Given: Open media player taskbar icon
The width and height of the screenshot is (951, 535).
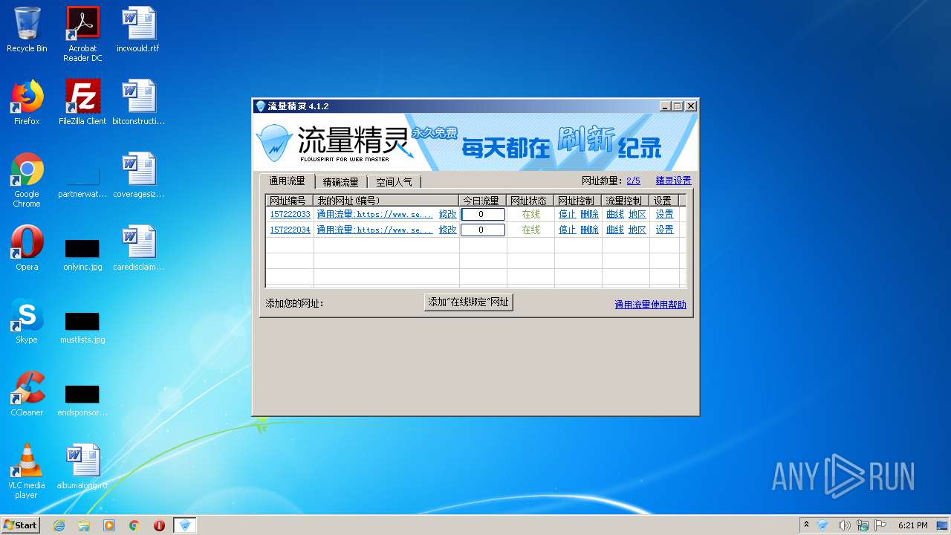Looking at the screenshot, I should coord(109,525).
